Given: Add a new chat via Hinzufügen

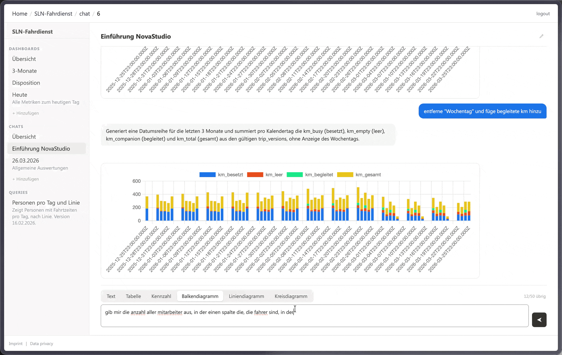Looking at the screenshot, I should coord(25,179).
